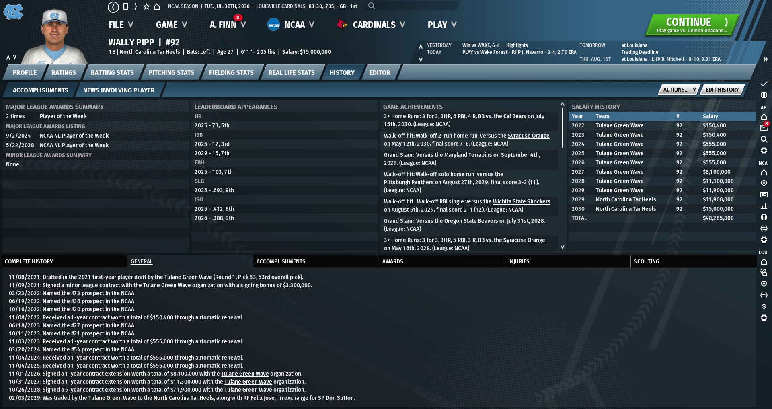Select the INJURIES history filter
The width and height of the screenshot is (772, 409).
(519, 261)
